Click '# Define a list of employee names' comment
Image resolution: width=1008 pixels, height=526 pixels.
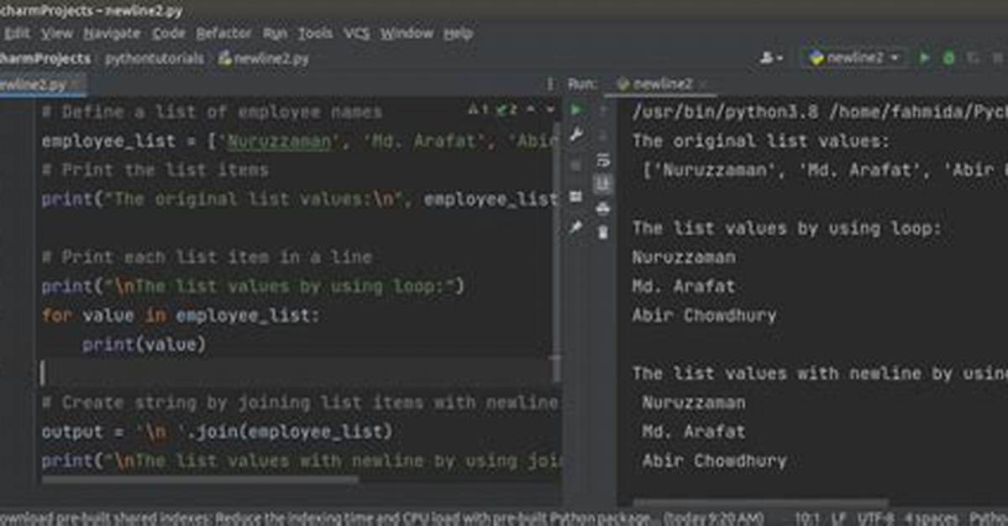pos(212,112)
